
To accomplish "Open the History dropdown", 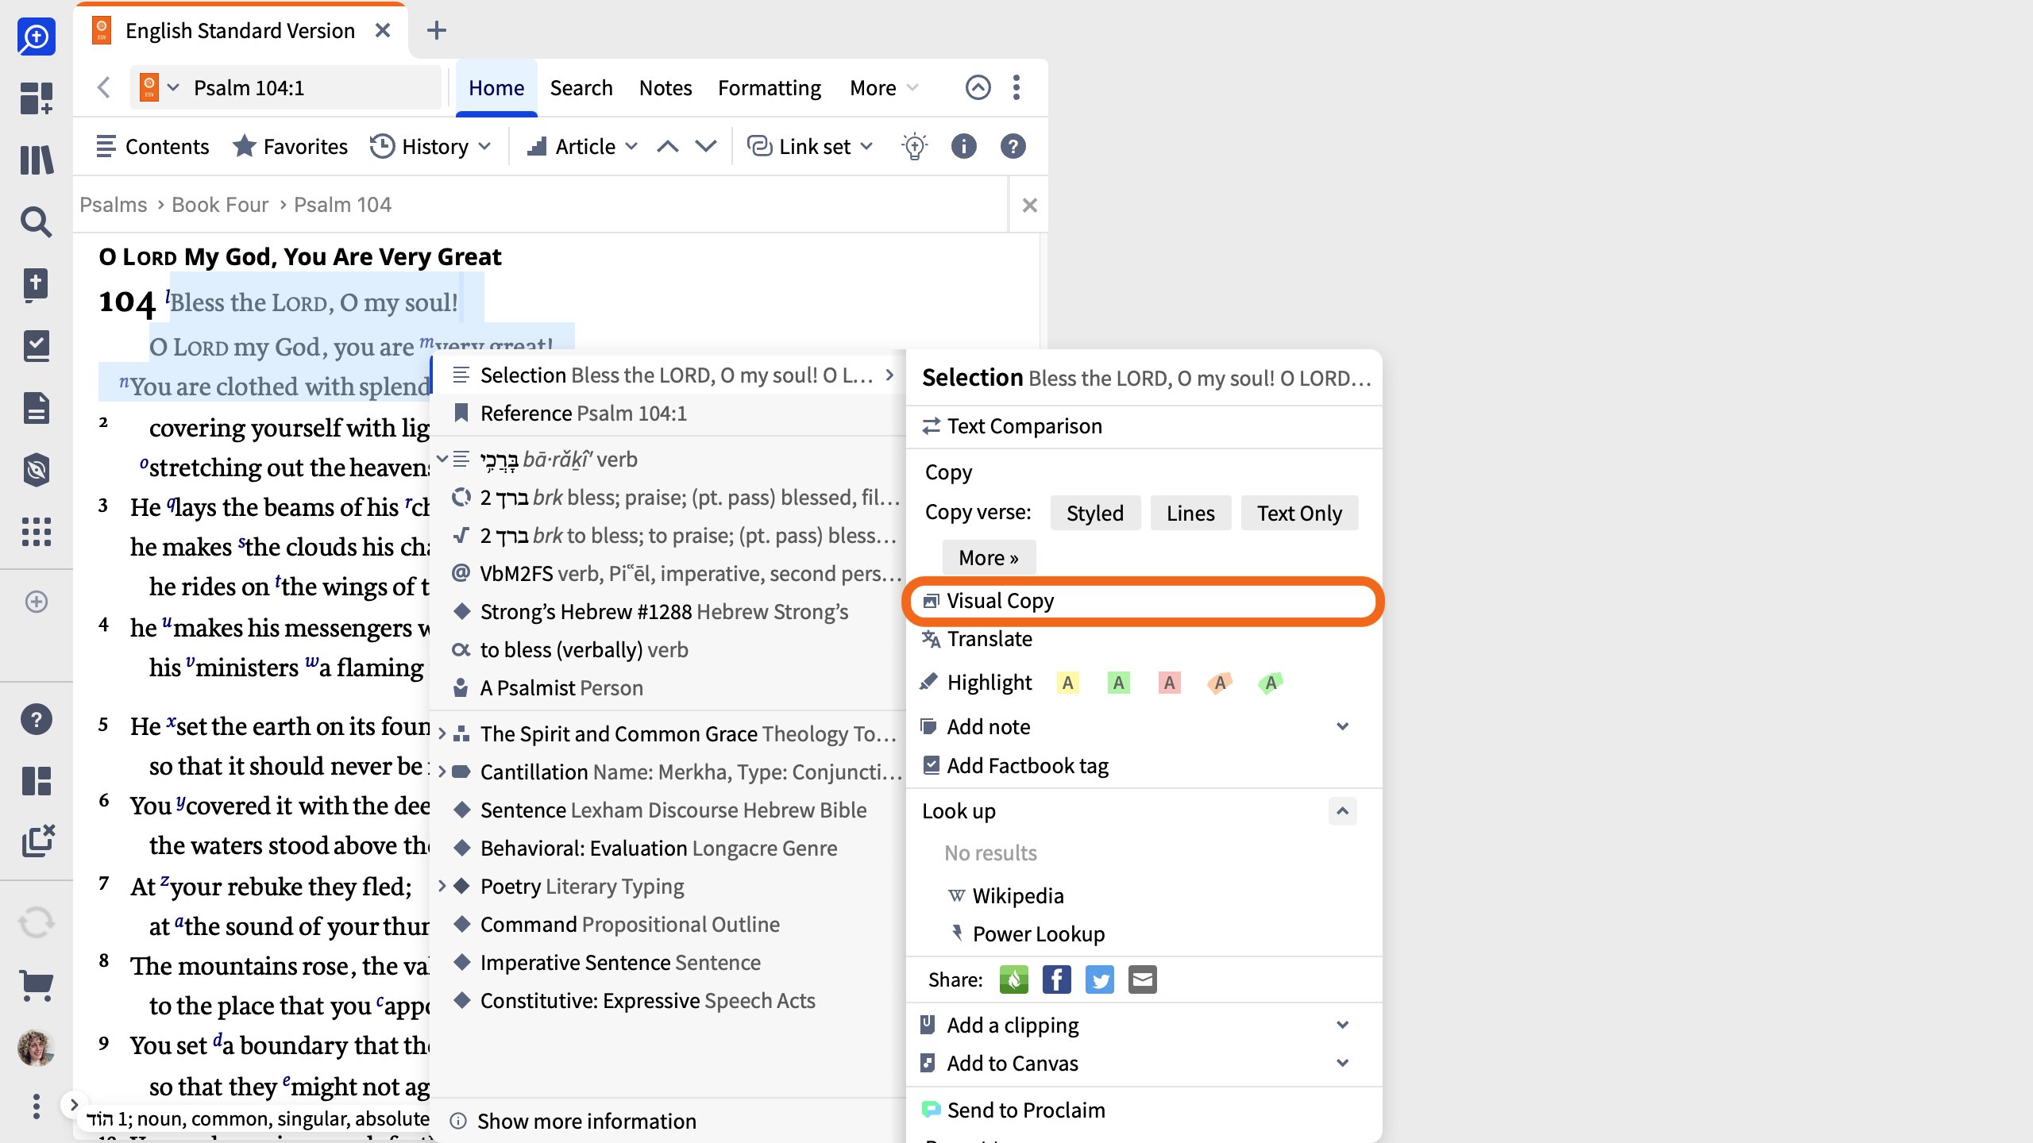I will point(431,147).
